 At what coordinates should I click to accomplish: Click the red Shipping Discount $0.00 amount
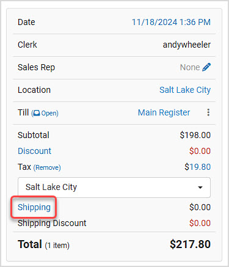pyautogui.click(x=200, y=223)
